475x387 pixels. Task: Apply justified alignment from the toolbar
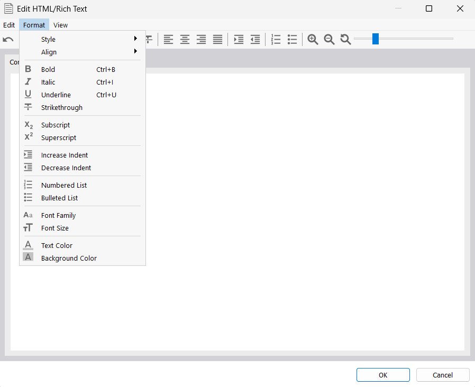coord(217,39)
